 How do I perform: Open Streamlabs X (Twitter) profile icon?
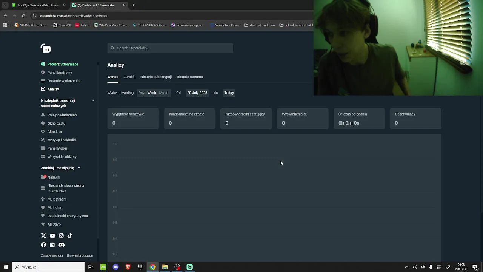pos(43,236)
